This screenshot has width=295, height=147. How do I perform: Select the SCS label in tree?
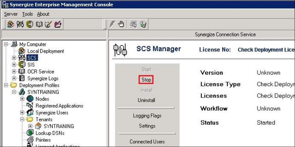point(32,58)
